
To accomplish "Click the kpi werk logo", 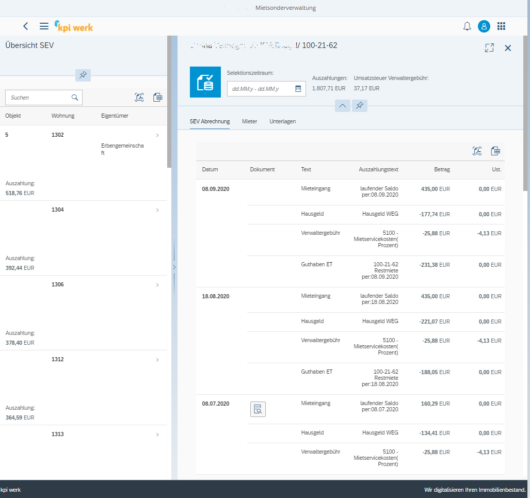I will (x=74, y=26).
